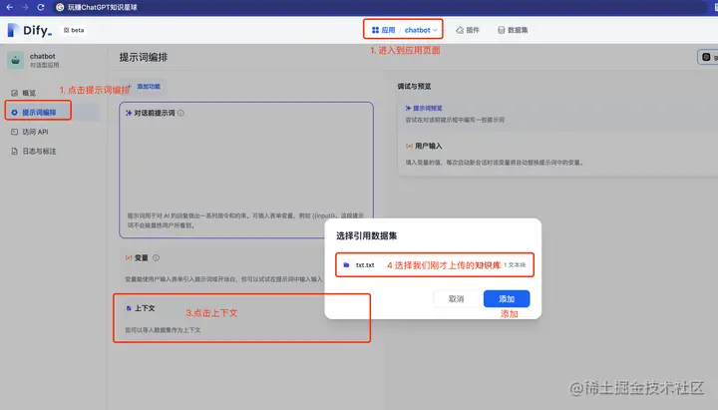This screenshot has width=718, height=410.
Task: Open the 应用 apps tab
Action: (383, 30)
